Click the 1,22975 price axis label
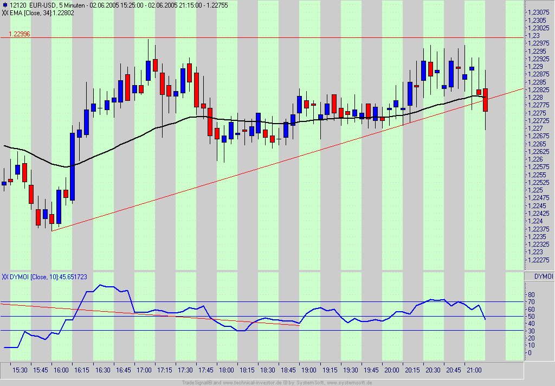 (538, 43)
